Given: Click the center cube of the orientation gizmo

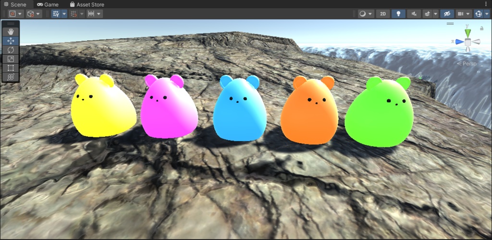Looking at the screenshot, I should (468, 42).
